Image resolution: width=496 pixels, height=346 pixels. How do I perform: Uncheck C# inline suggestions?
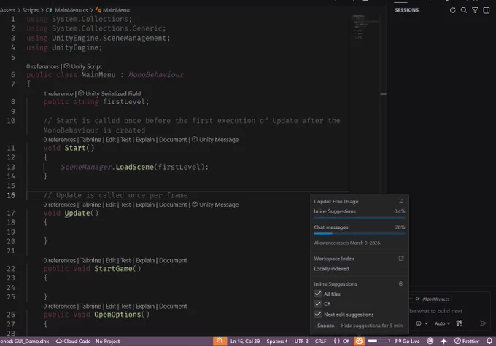tap(318, 304)
